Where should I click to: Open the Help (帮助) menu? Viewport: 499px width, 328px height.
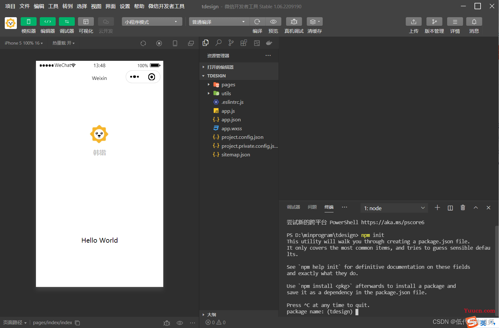pyautogui.click(x=139, y=6)
